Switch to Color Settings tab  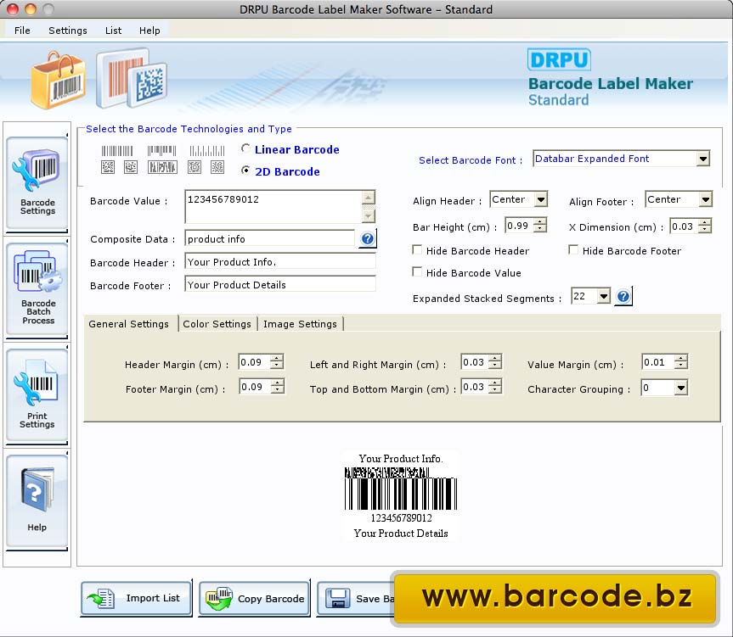[217, 324]
